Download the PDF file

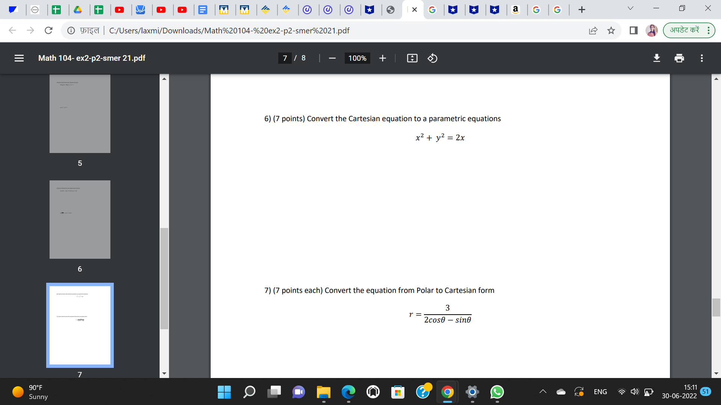656,58
